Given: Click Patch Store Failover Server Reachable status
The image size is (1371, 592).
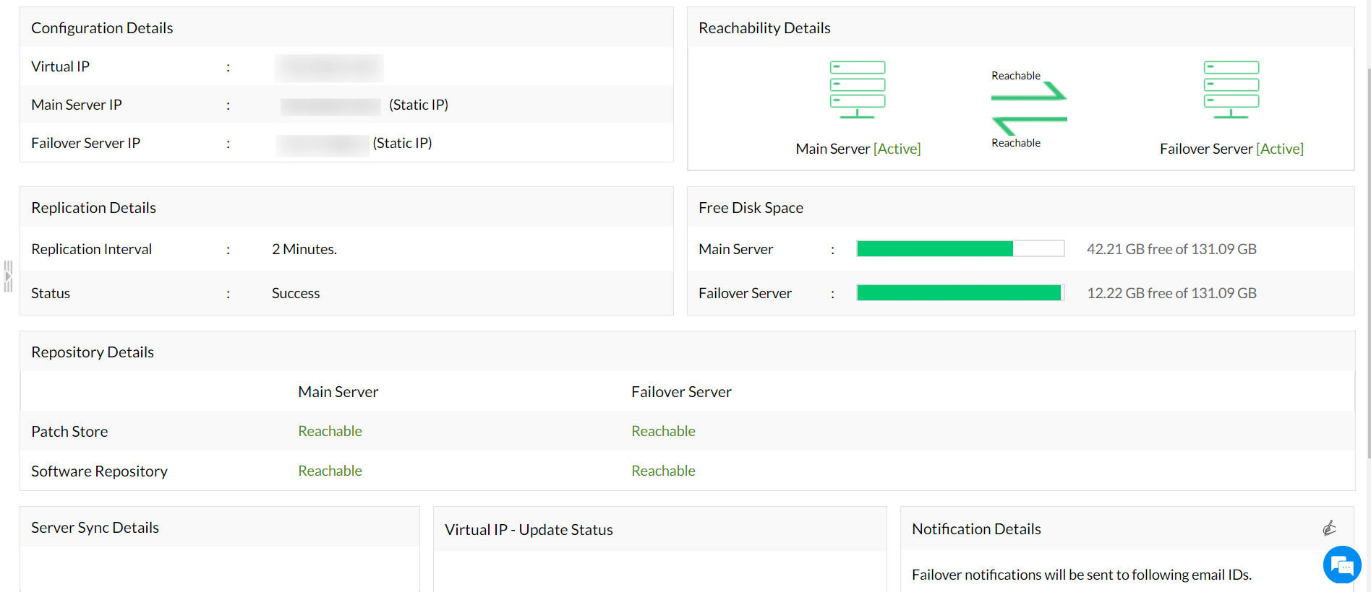Looking at the screenshot, I should point(663,431).
